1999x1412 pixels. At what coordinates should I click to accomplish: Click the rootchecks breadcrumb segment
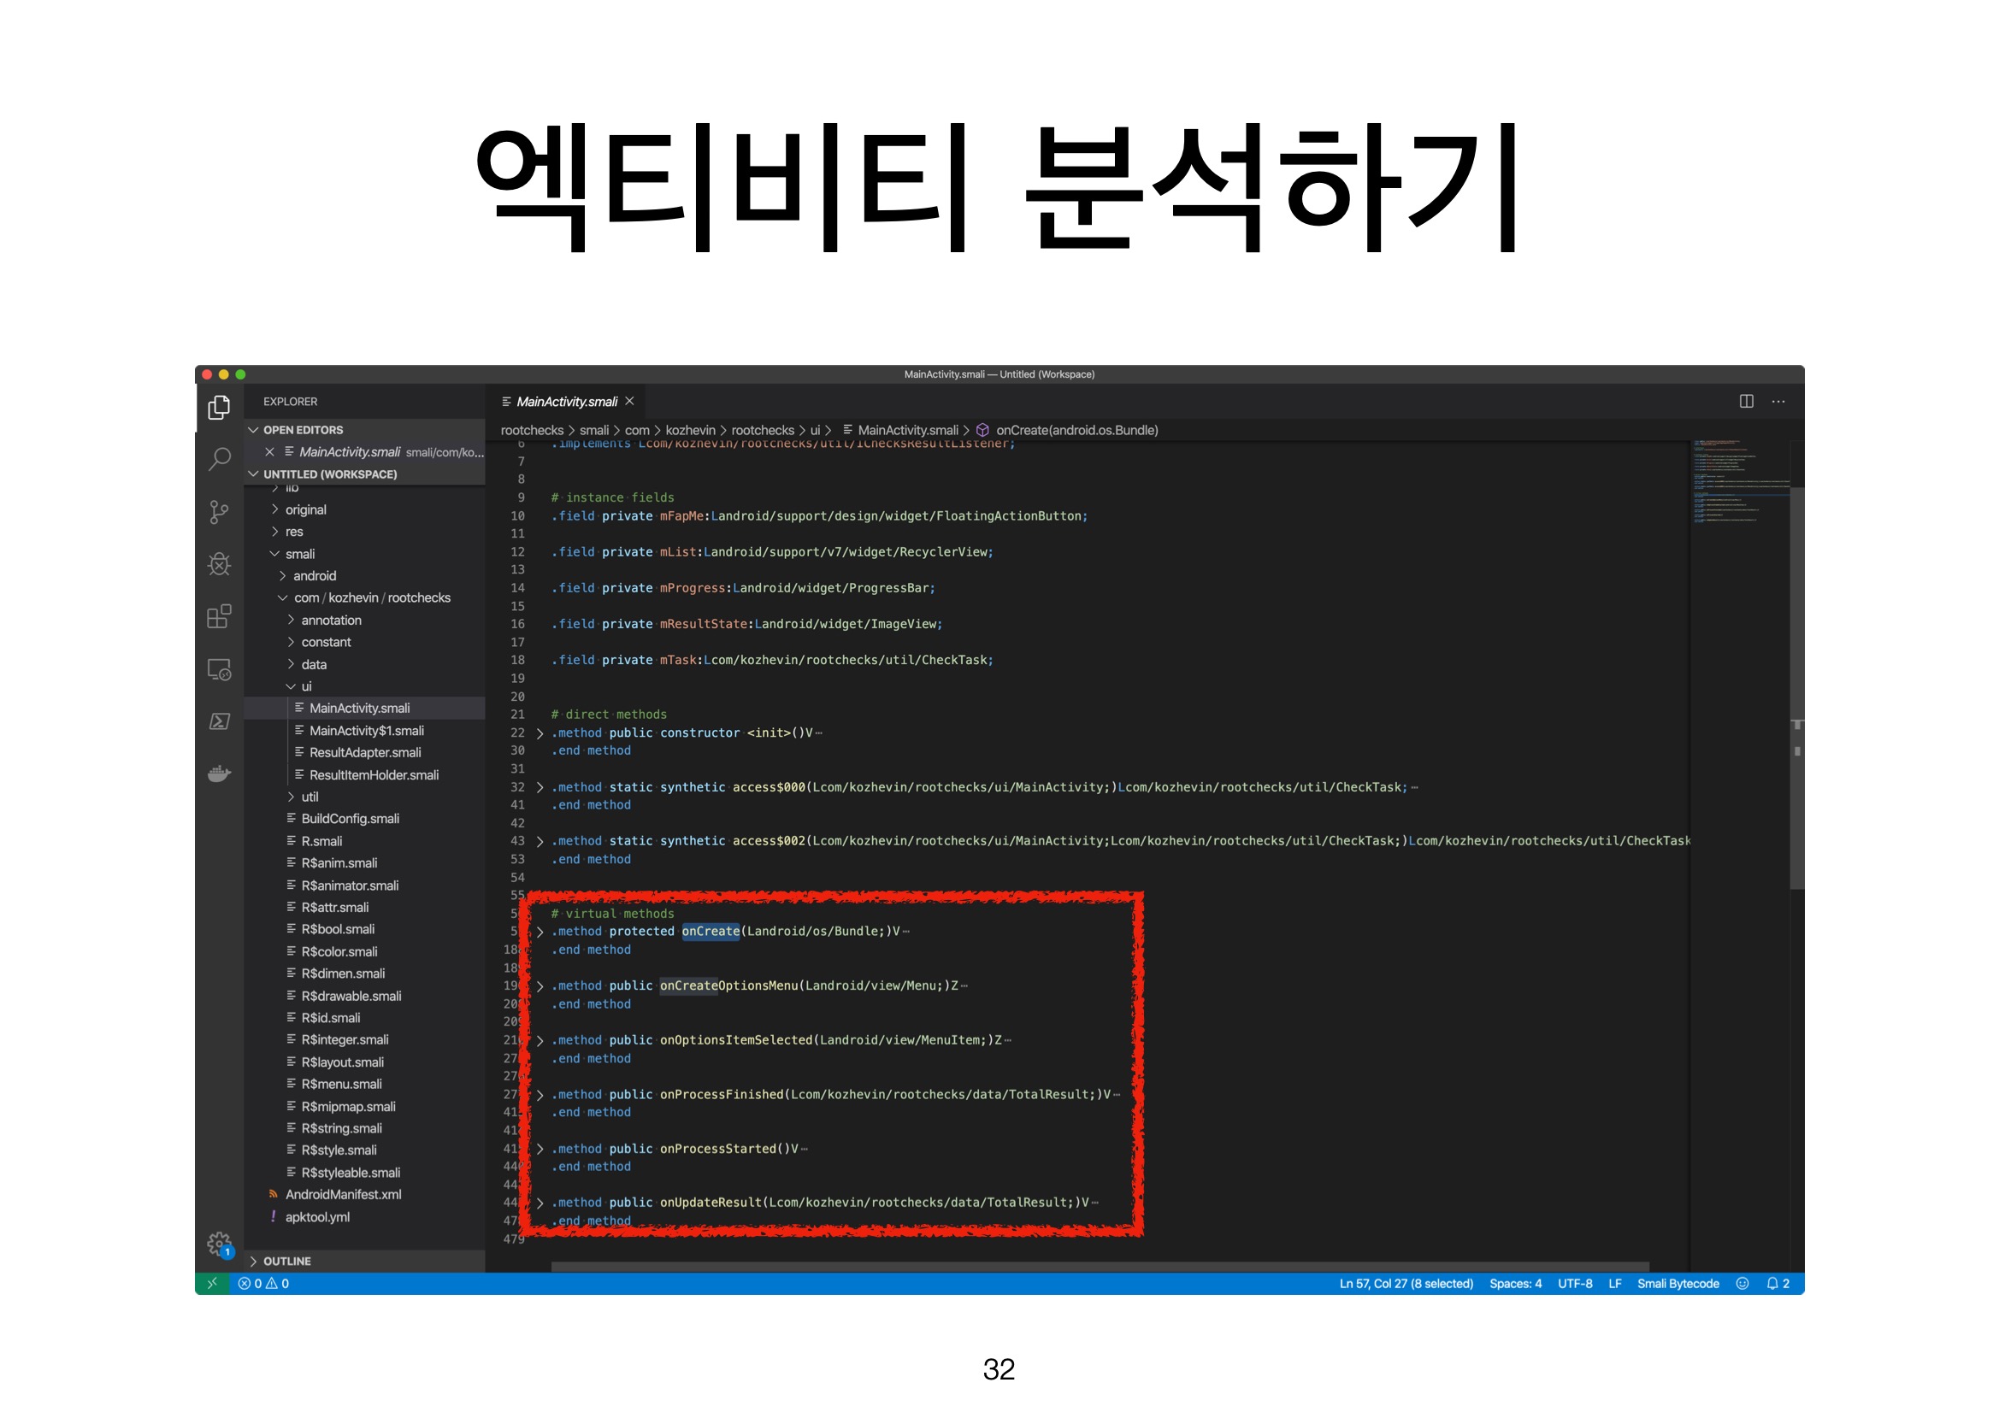[x=532, y=430]
